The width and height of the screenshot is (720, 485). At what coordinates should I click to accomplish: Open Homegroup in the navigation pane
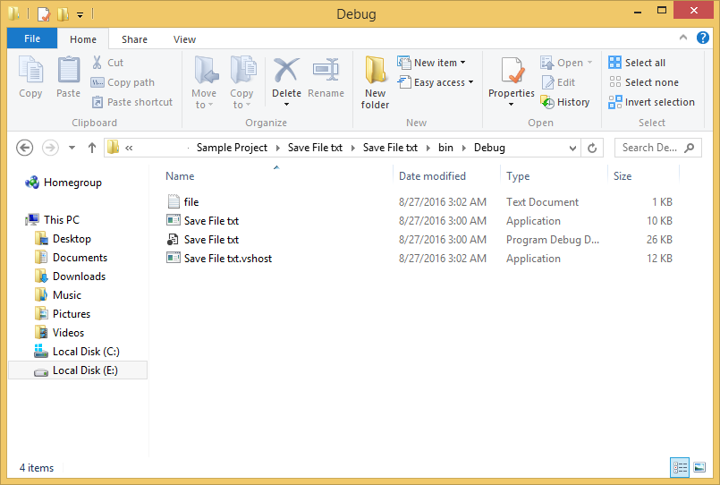point(64,183)
